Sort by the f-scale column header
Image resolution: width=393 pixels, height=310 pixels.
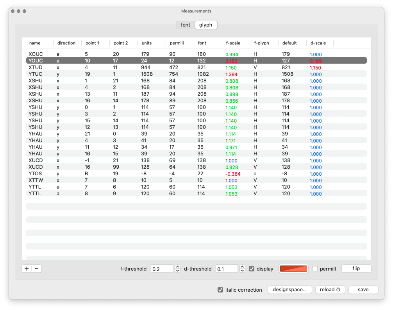pos(233,43)
